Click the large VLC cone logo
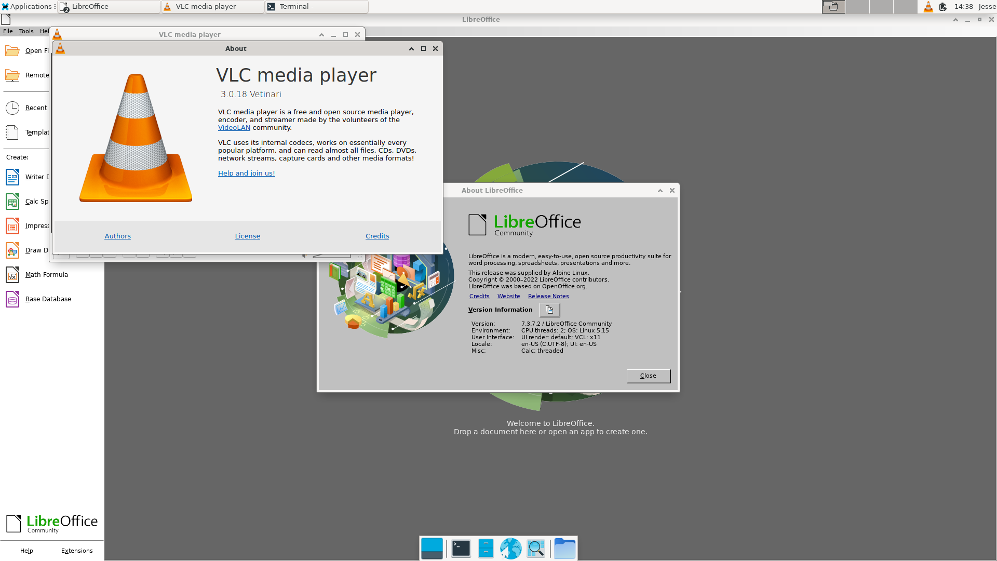The width and height of the screenshot is (997, 561). 136,138
